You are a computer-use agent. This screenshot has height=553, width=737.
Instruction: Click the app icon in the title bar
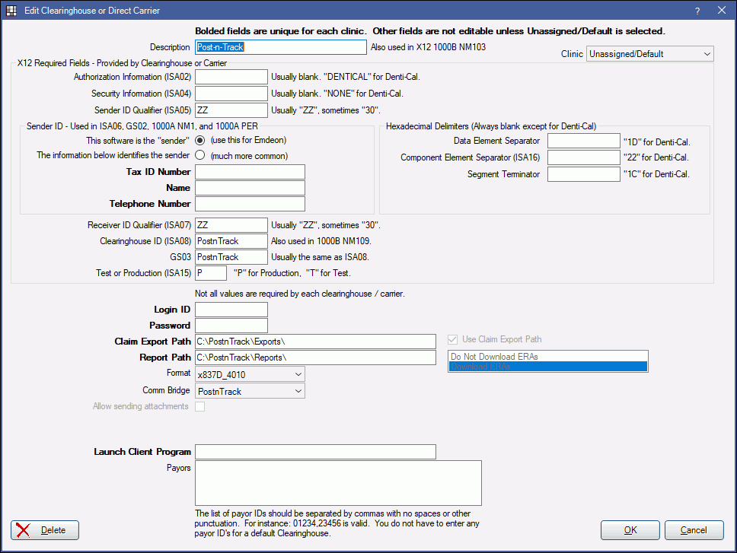click(x=11, y=11)
